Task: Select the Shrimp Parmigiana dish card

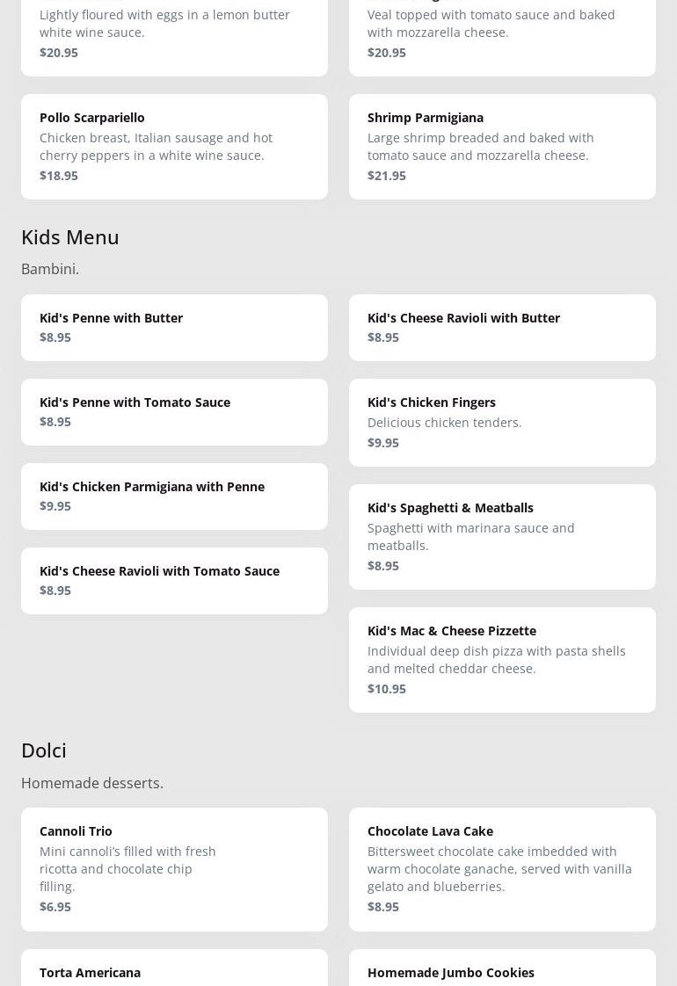Action: [502, 146]
